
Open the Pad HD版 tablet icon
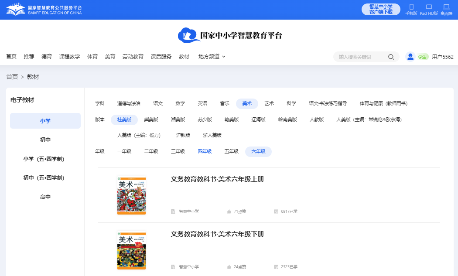point(429,7)
